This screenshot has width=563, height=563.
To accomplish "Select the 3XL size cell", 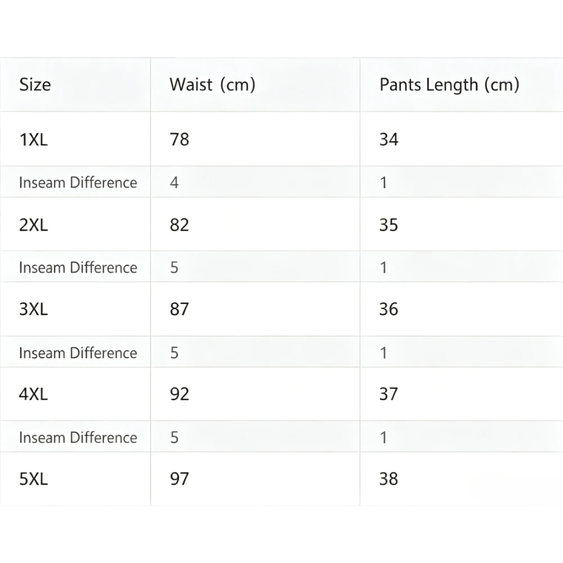I will tap(33, 309).
